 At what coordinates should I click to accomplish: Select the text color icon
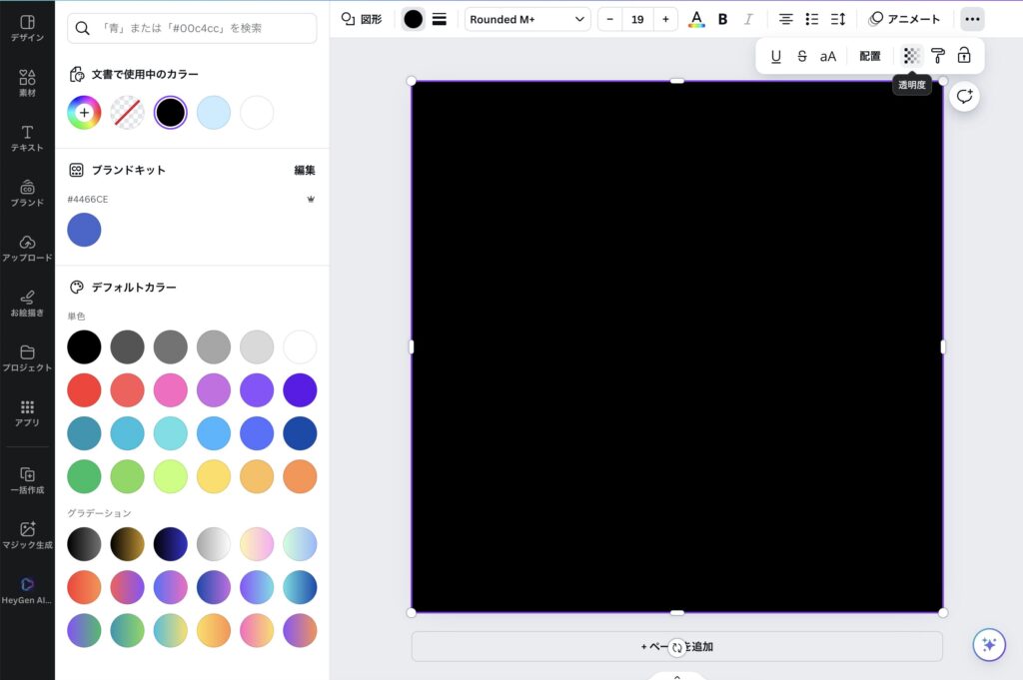696,19
